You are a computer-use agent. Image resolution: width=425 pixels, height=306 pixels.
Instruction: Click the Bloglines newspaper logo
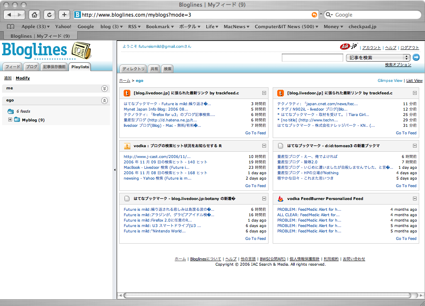coord(81,50)
